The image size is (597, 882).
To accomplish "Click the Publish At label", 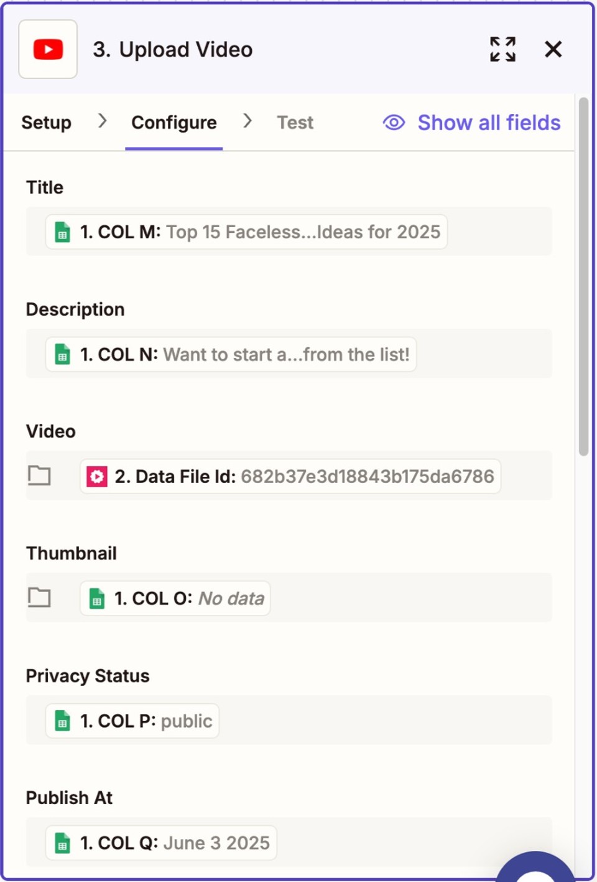I will 69,798.
